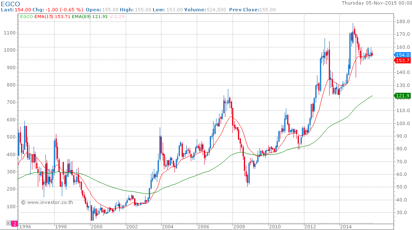Select the EMA(89) 121.93 legend entry

pyautogui.click(x=90, y=16)
